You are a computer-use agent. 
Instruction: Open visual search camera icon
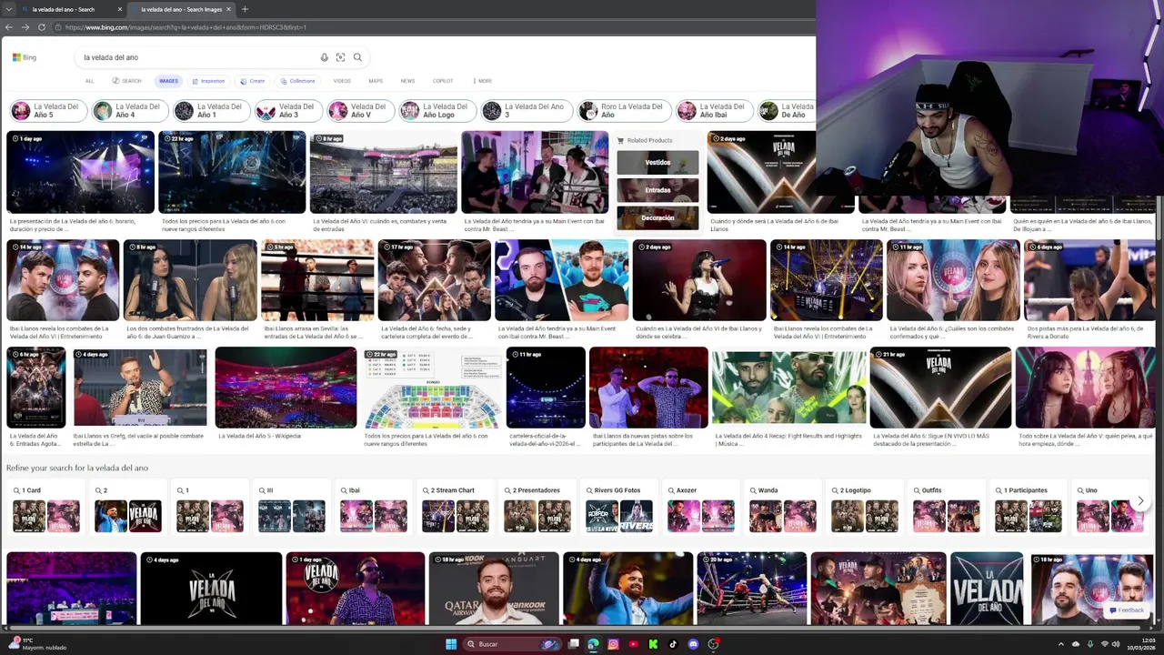(x=340, y=57)
